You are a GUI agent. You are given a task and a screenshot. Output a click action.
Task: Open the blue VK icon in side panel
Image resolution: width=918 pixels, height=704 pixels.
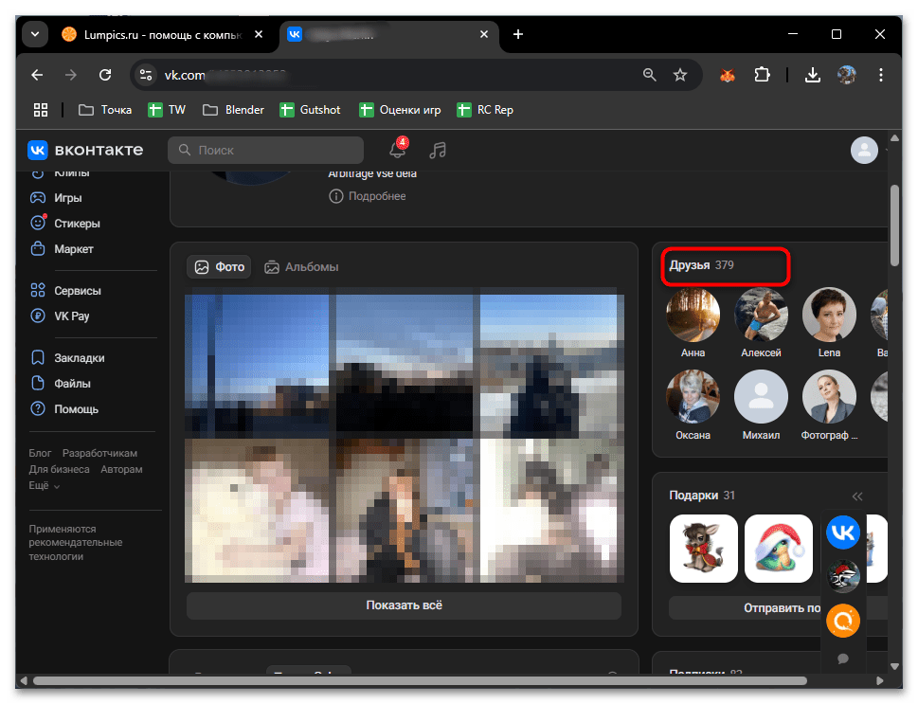coord(843,532)
